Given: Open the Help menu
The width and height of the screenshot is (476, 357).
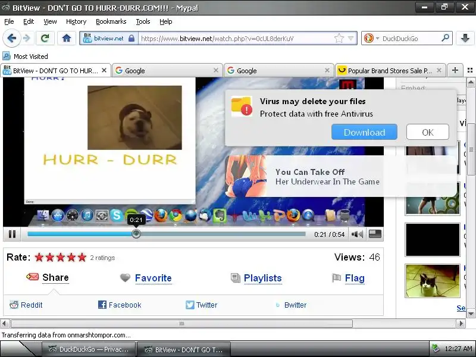Looking at the screenshot, I should [166, 21].
